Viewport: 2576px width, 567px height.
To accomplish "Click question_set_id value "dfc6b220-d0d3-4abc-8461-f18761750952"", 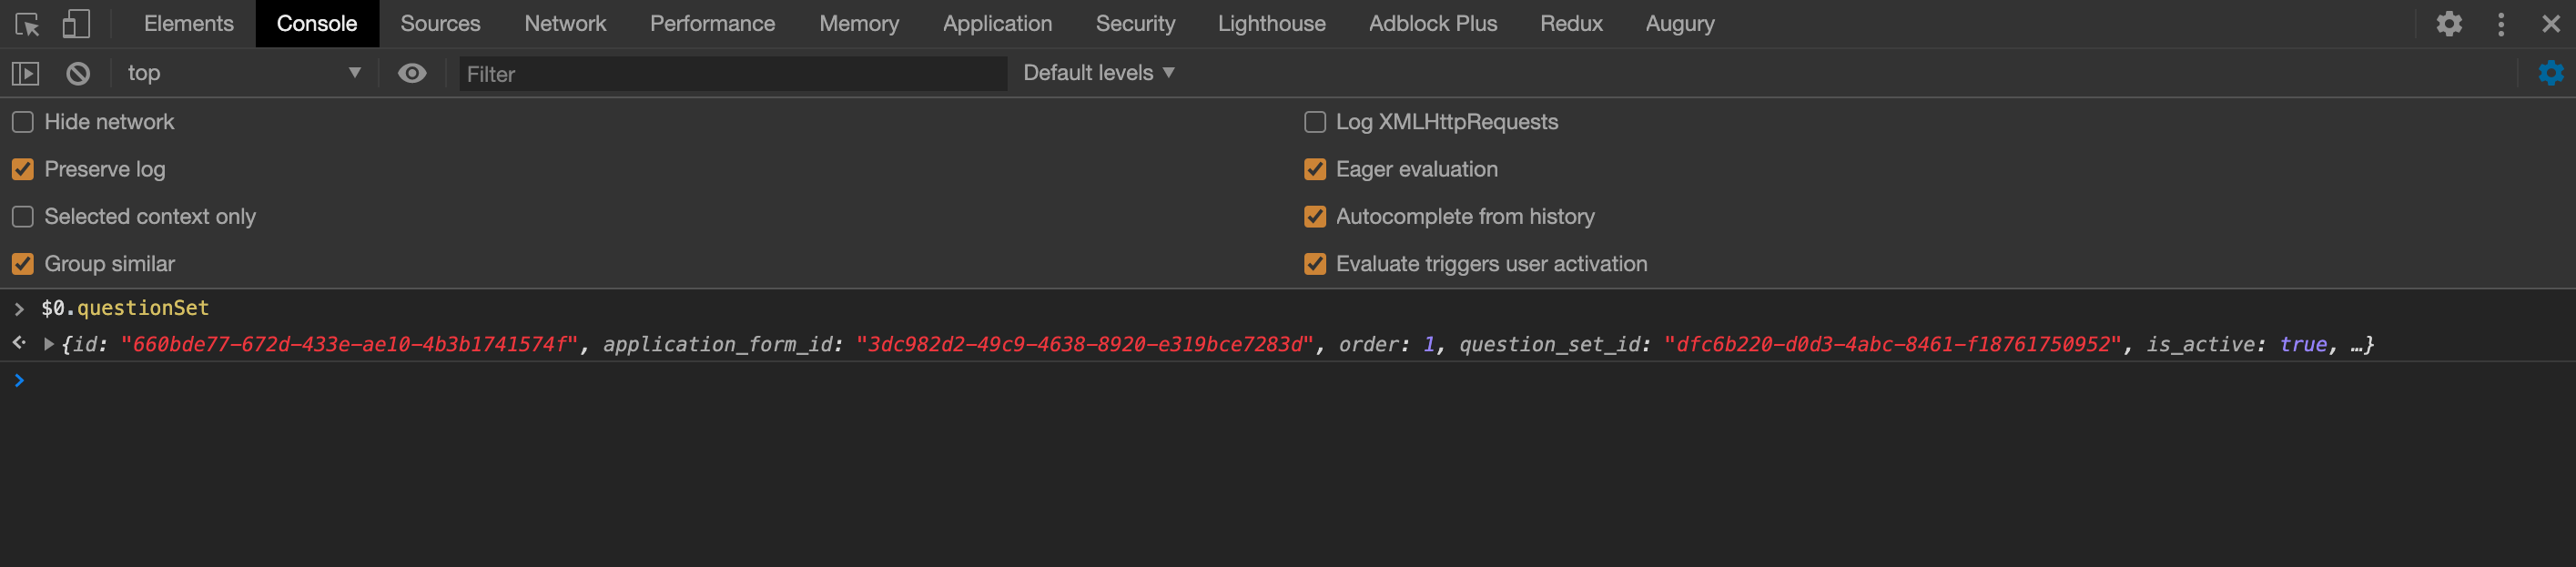I will [1892, 344].
